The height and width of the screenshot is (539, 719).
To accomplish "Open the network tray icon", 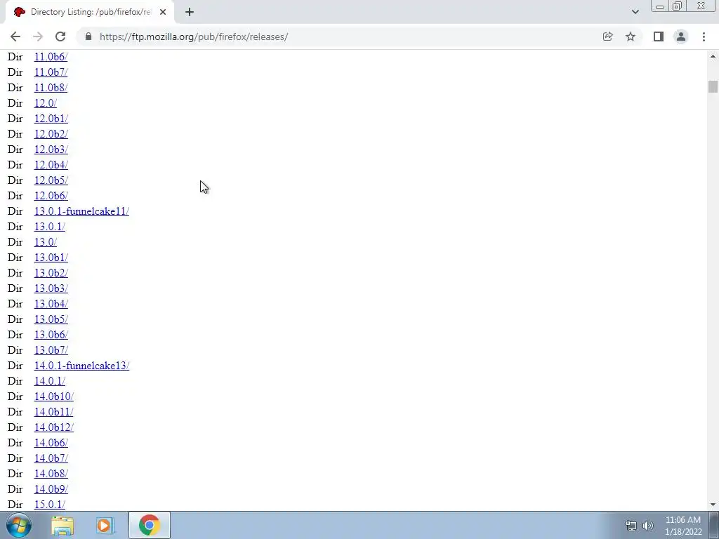I will tap(631, 526).
